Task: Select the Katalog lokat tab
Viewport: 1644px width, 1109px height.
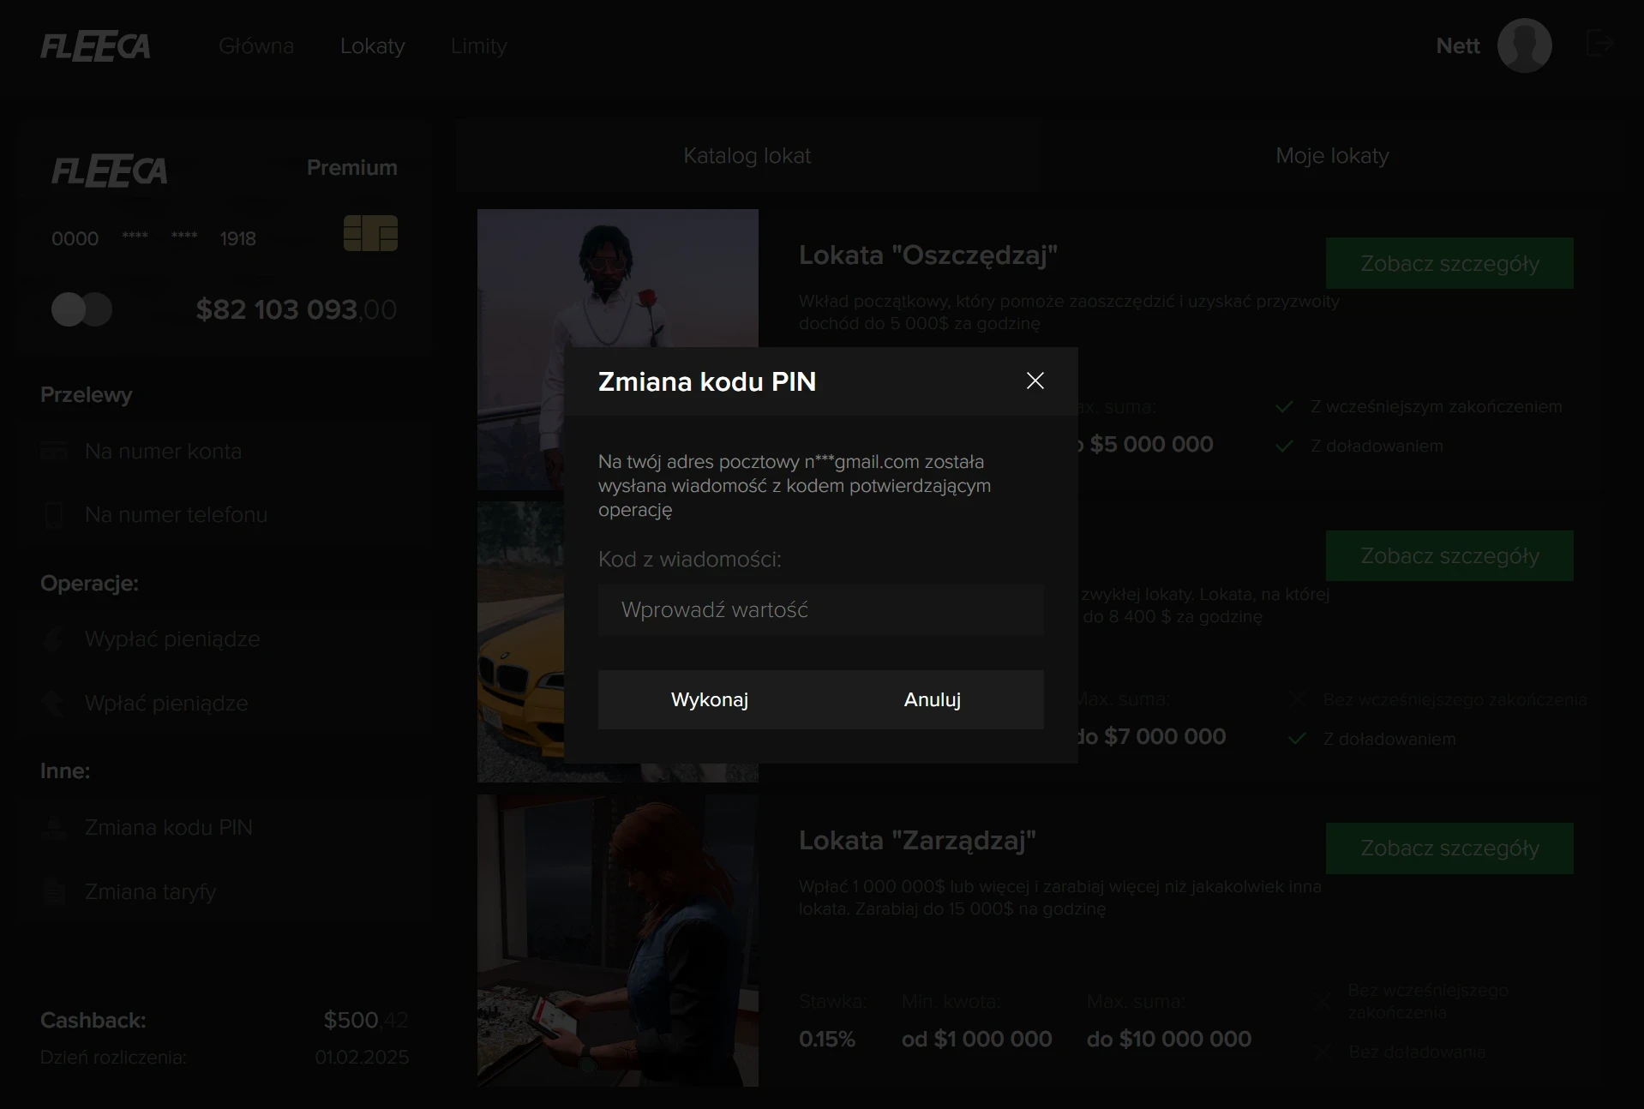Action: [747, 156]
